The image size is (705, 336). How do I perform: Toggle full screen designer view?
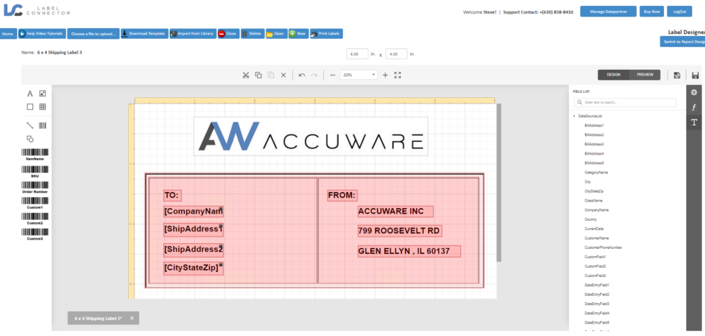click(397, 75)
